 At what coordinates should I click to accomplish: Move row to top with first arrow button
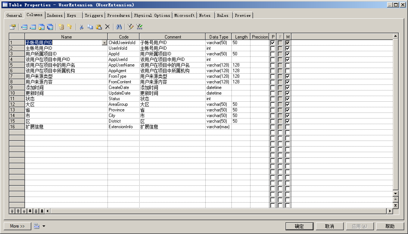click(12, 211)
